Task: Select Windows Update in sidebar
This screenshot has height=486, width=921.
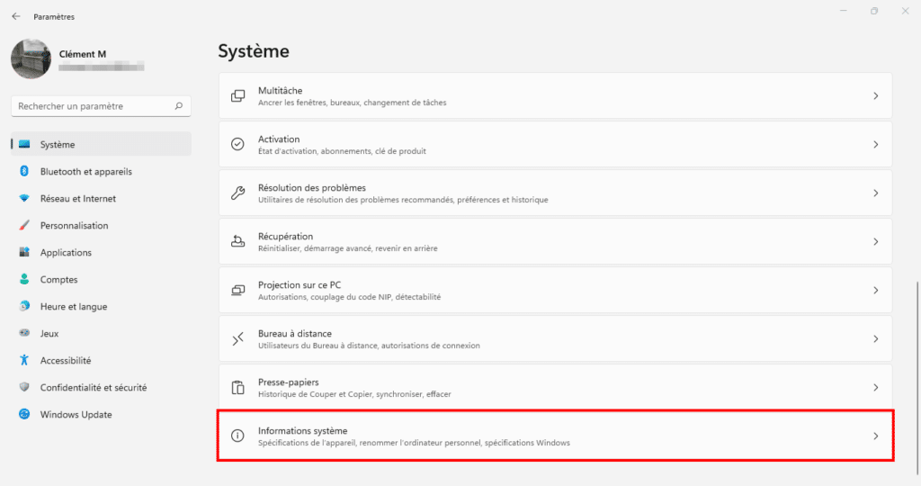Action: click(76, 414)
